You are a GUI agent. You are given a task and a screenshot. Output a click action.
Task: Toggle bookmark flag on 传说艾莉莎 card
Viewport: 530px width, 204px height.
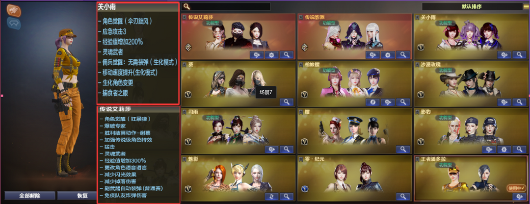(x=184, y=17)
